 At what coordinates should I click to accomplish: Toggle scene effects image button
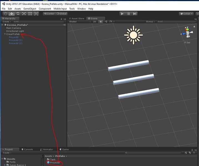[111, 22]
